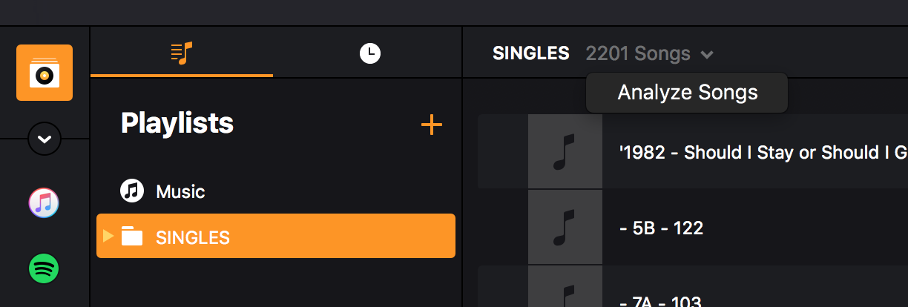Switch to the history clock tab
Image resolution: width=908 pixels, height=307 pixels.
[369, 53]
